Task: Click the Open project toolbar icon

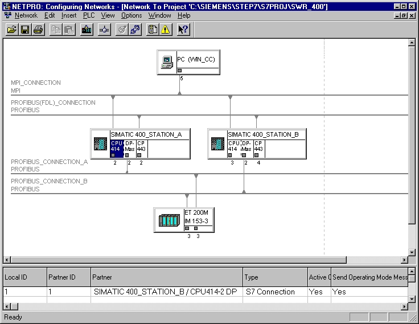Action: click(12, 30)
